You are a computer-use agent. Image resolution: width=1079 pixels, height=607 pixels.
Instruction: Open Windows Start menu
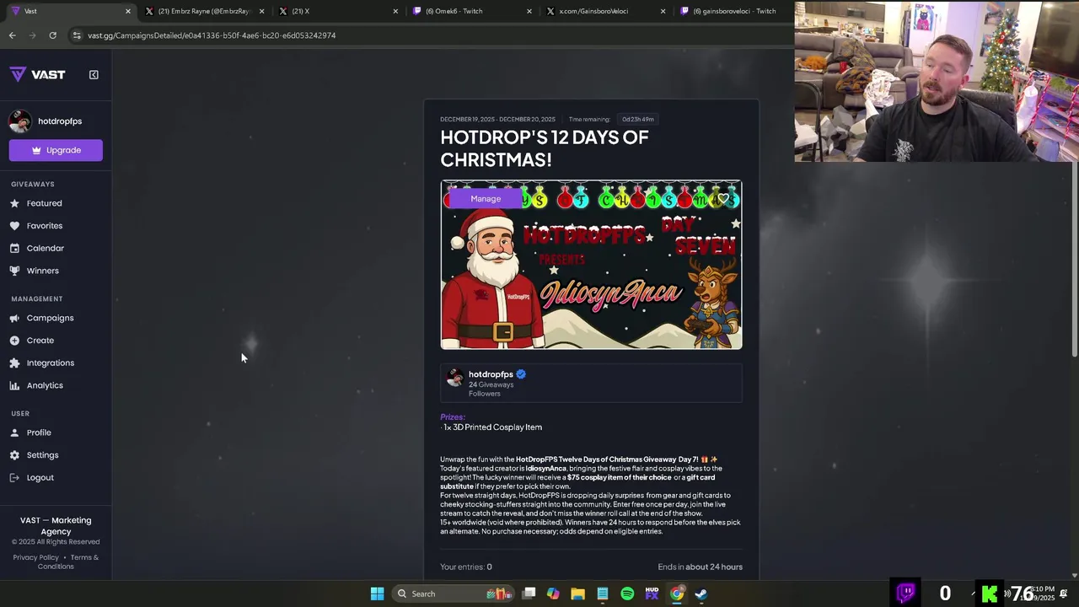click(x=377, y=594)
